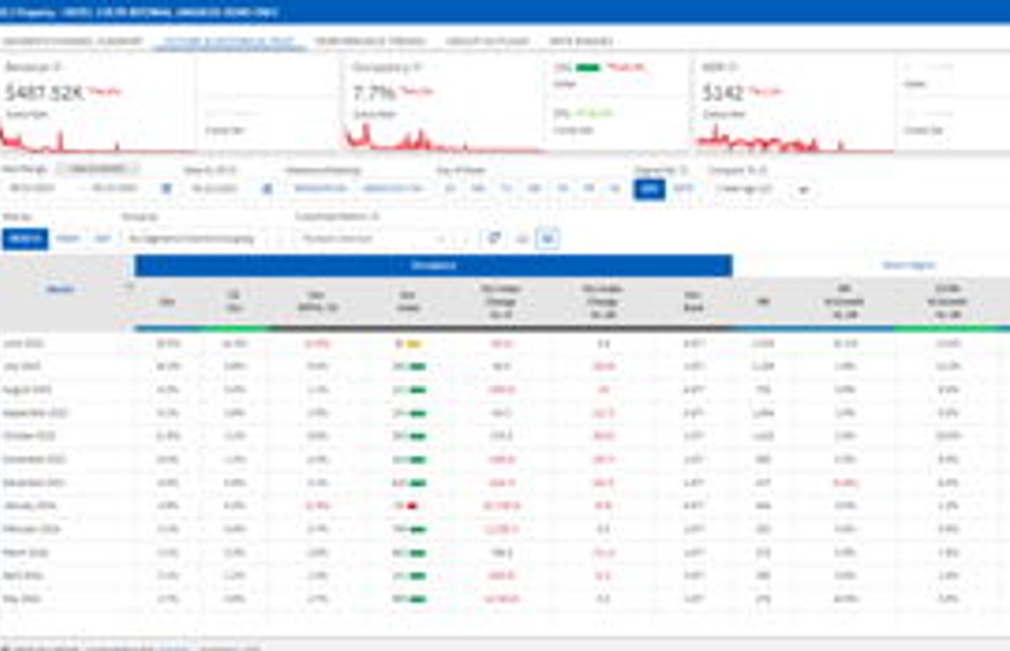The height and width of the screenshot is (651, 1010).
Task: Switch to the Performance Trends tab
Action: (370, 41)
